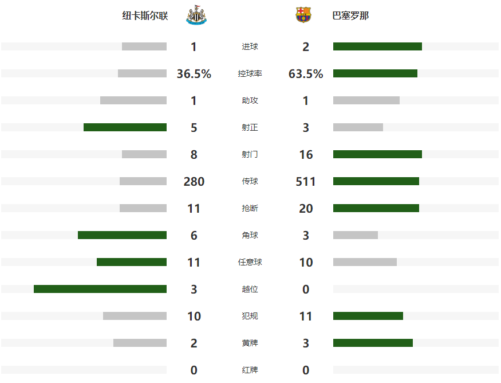Click Barcelona's green 黄牌 bar
This screenshot has height=383, width=501.
click(373, 343)
